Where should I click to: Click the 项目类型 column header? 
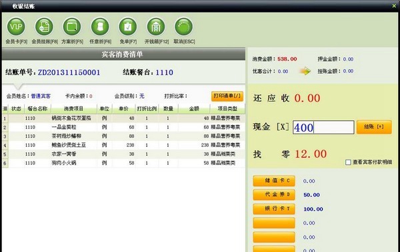(227, 108)
